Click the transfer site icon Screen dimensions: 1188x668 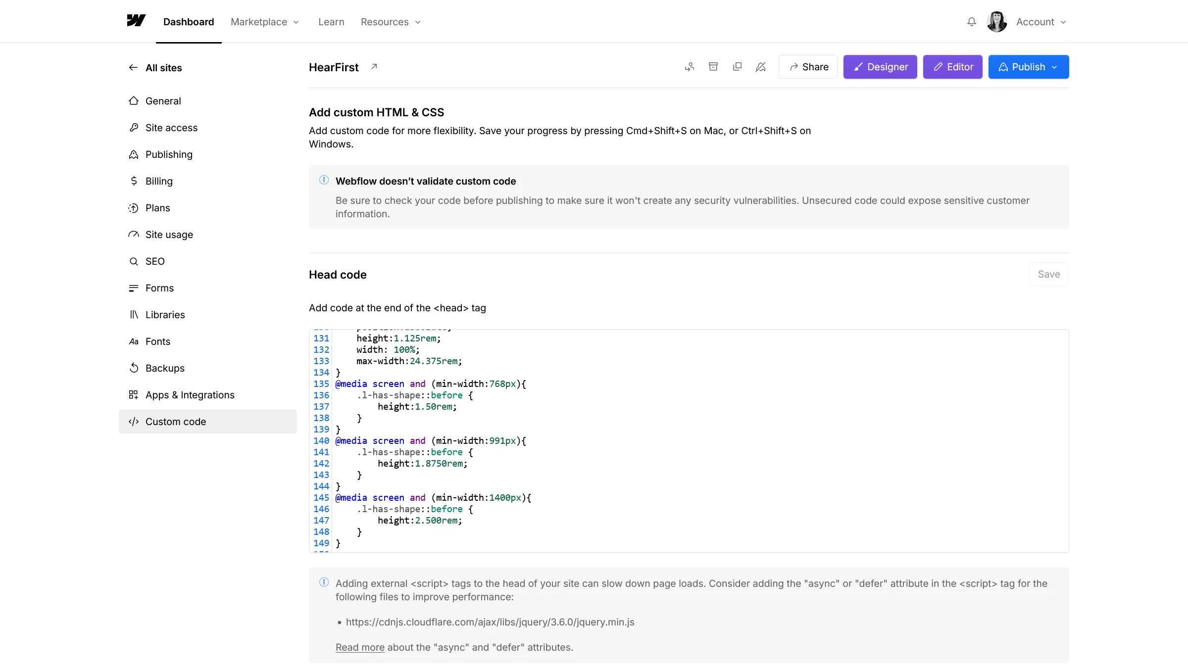(x=690, y=67)
